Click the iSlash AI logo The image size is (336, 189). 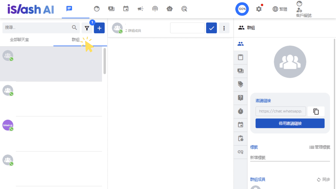point(31,9)
